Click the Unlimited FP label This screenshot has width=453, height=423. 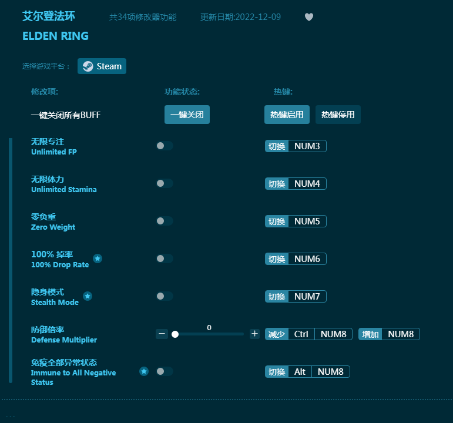53,147
